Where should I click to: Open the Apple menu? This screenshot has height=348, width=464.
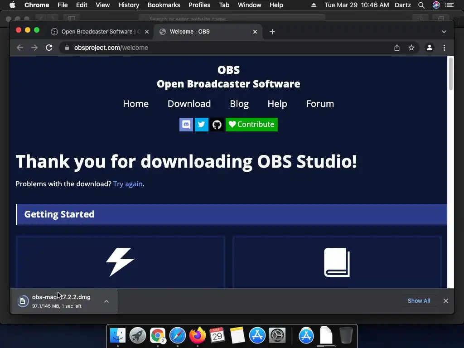(x=12, y=5)
